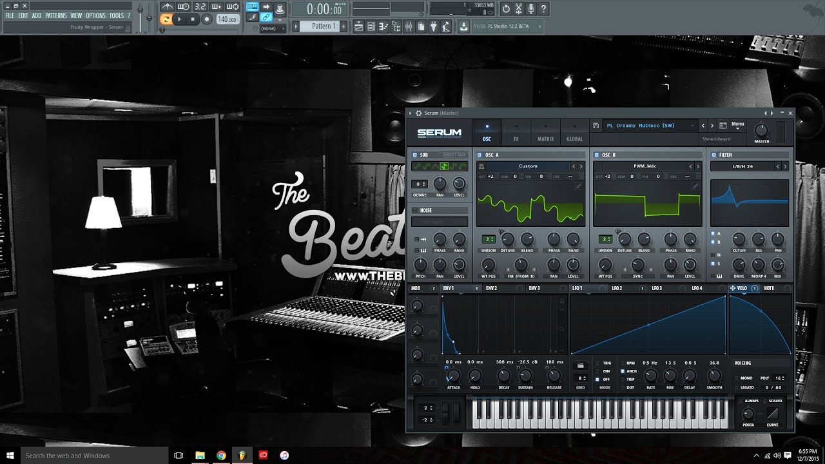Screen dimensions: 825x464
Task: Open the OSC B wavetable editor pencil
Action: pos(695,186)
